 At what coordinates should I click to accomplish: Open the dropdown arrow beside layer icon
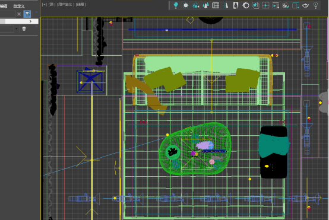point(17,28)
